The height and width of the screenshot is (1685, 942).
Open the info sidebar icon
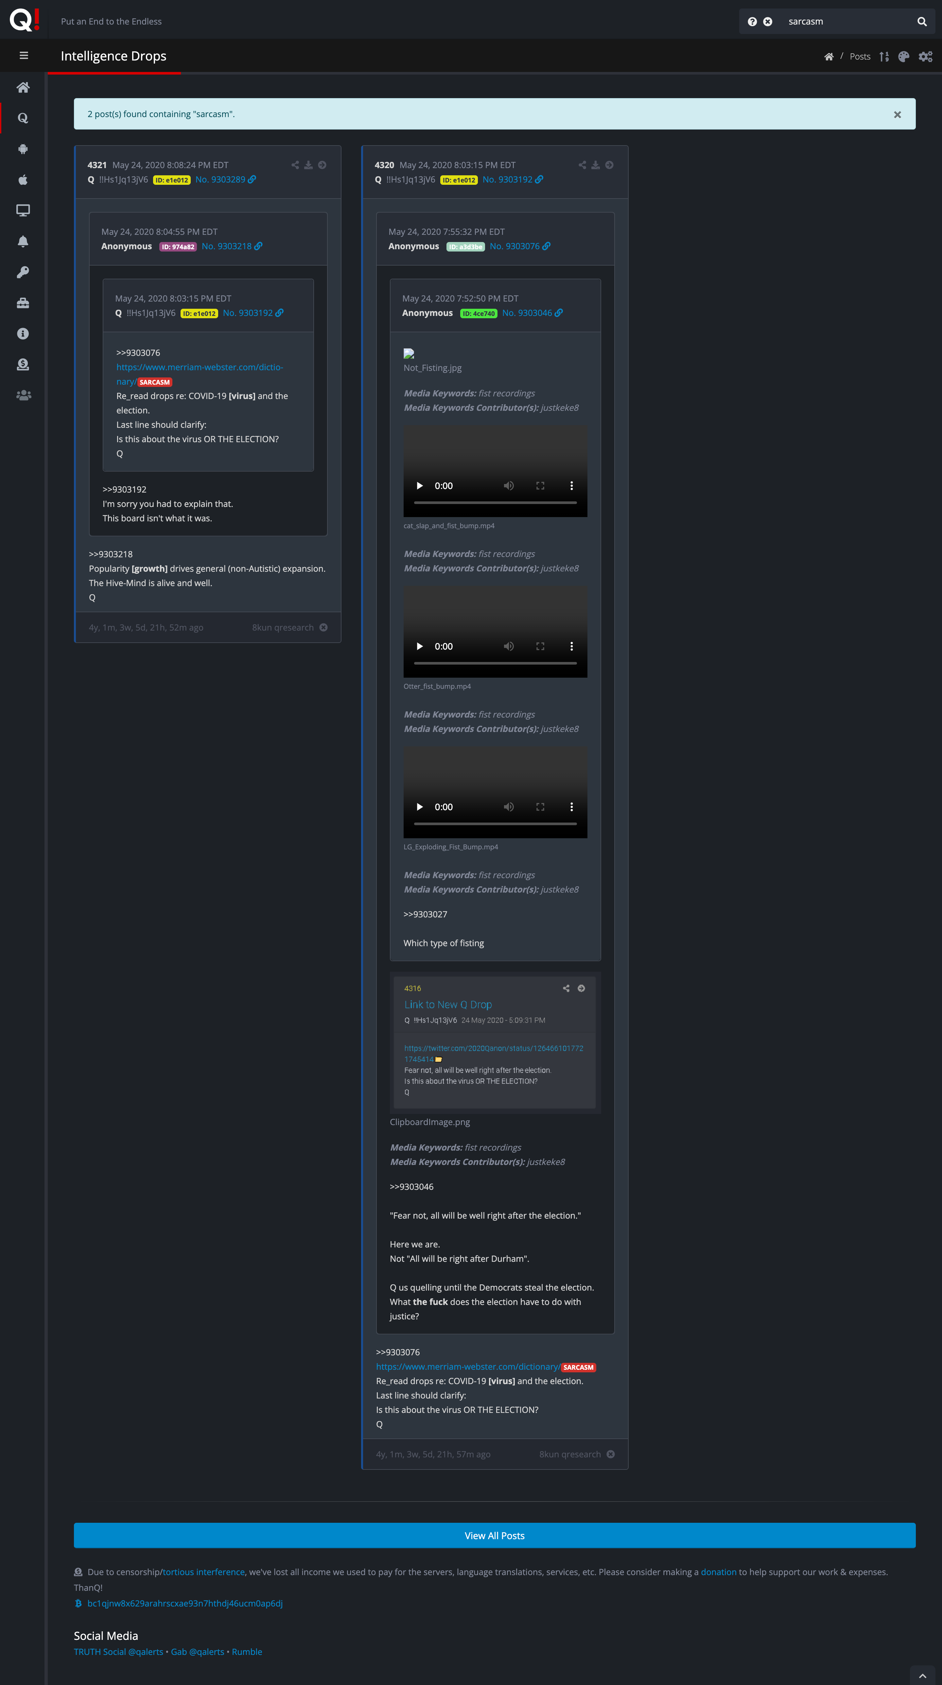pyautogui.click(x=23, y=334)
